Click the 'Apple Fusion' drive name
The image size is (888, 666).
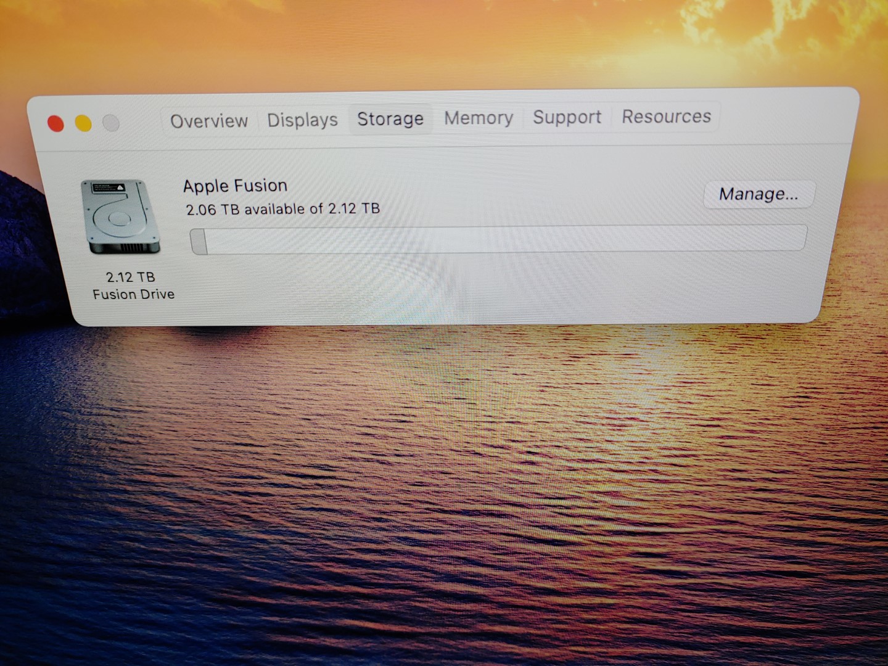pyautogui.click(x=236, y=186)
